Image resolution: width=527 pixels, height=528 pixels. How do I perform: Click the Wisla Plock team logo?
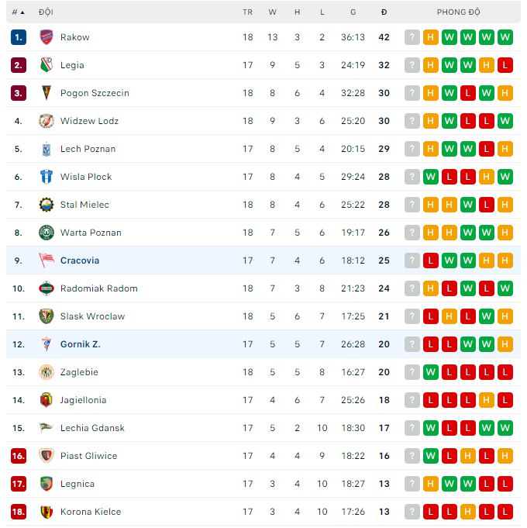(x=46, y=177)
